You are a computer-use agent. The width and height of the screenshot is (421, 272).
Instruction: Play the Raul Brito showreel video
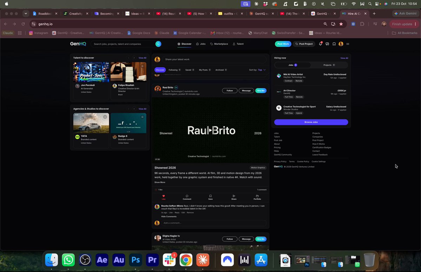pos(210,131)
